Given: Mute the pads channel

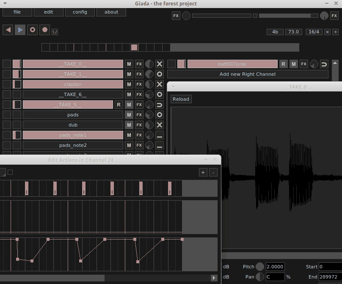Looking at the screenshot, I should 129,115.
